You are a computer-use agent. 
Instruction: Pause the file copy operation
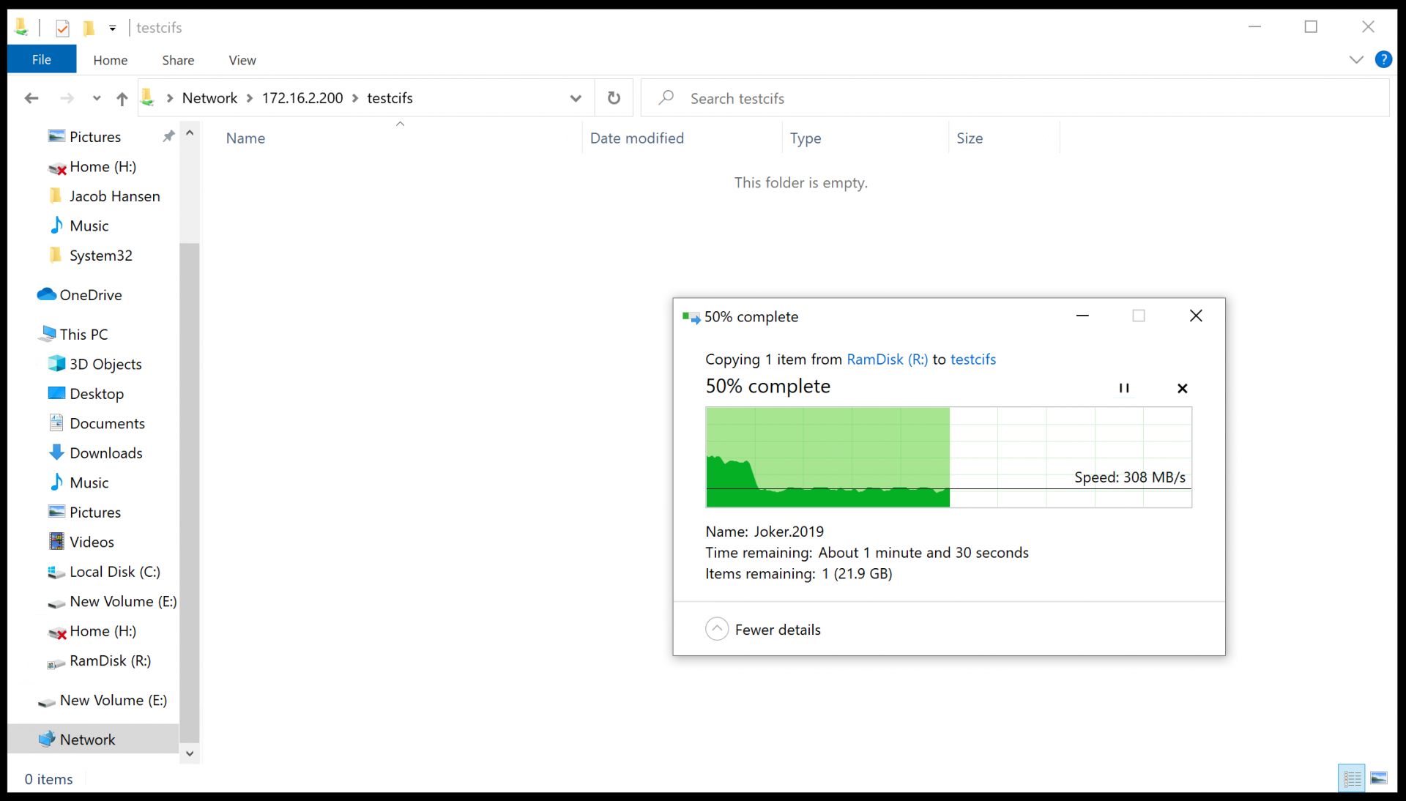pos(1124,388)
